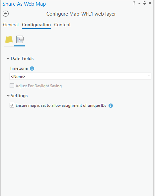Open the Time zone dropdown
Screen dimensions: 155x196
149,76
